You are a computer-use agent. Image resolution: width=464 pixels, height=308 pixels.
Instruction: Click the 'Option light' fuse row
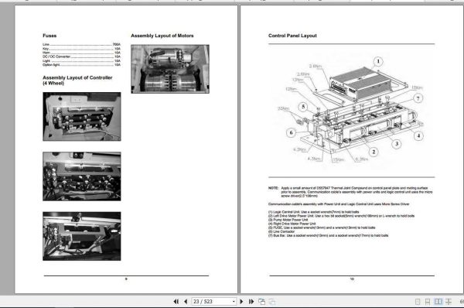click(81, 64)
